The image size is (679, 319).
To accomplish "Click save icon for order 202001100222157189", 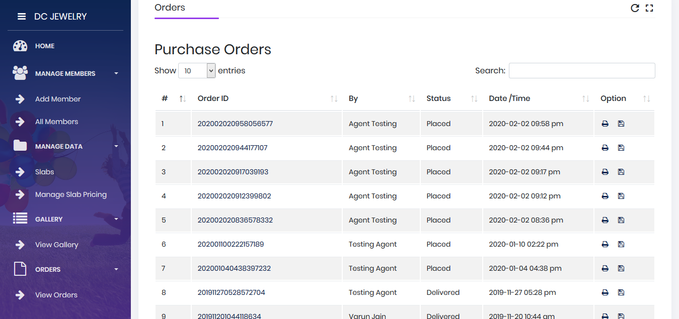I will 621,244.
